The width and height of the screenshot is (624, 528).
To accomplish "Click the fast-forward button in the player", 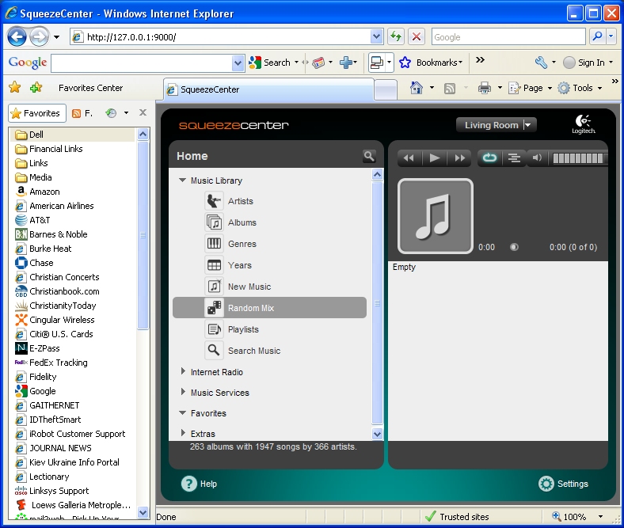I will (459, 158).
